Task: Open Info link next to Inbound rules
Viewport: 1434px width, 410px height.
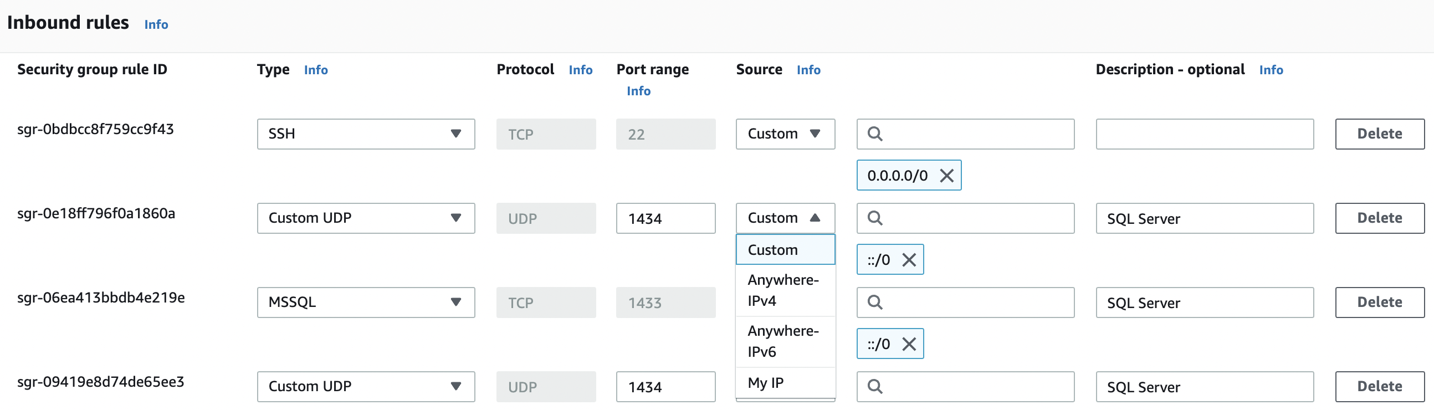Action: (x=156, y=24)
